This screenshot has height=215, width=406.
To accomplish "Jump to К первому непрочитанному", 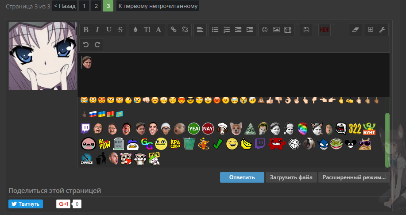I will (158, 6).
